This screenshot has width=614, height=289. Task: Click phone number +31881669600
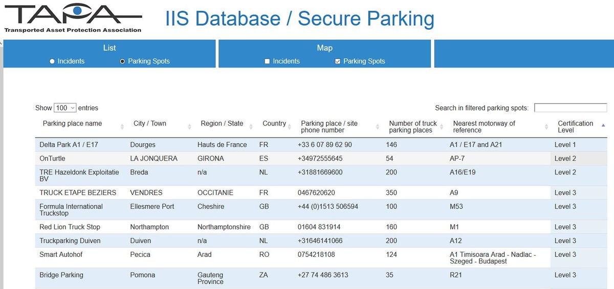pyautogui.click(x=320, y=172)
